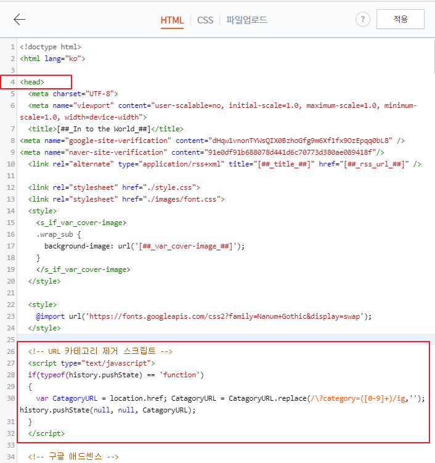Click the 적용 apply button

click(x=400, y=19)
